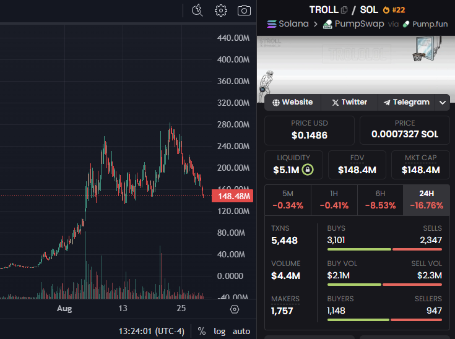Click the Solana chain link
The image size is (455, 339).
[288, 24]
